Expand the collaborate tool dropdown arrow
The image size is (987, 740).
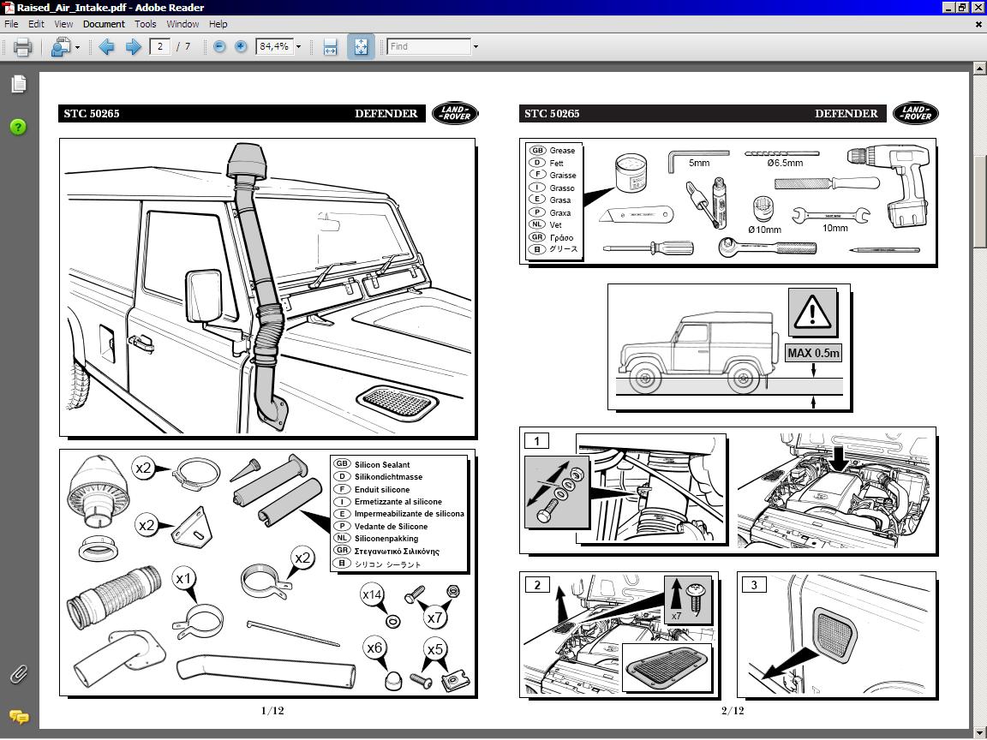point(77,47)
